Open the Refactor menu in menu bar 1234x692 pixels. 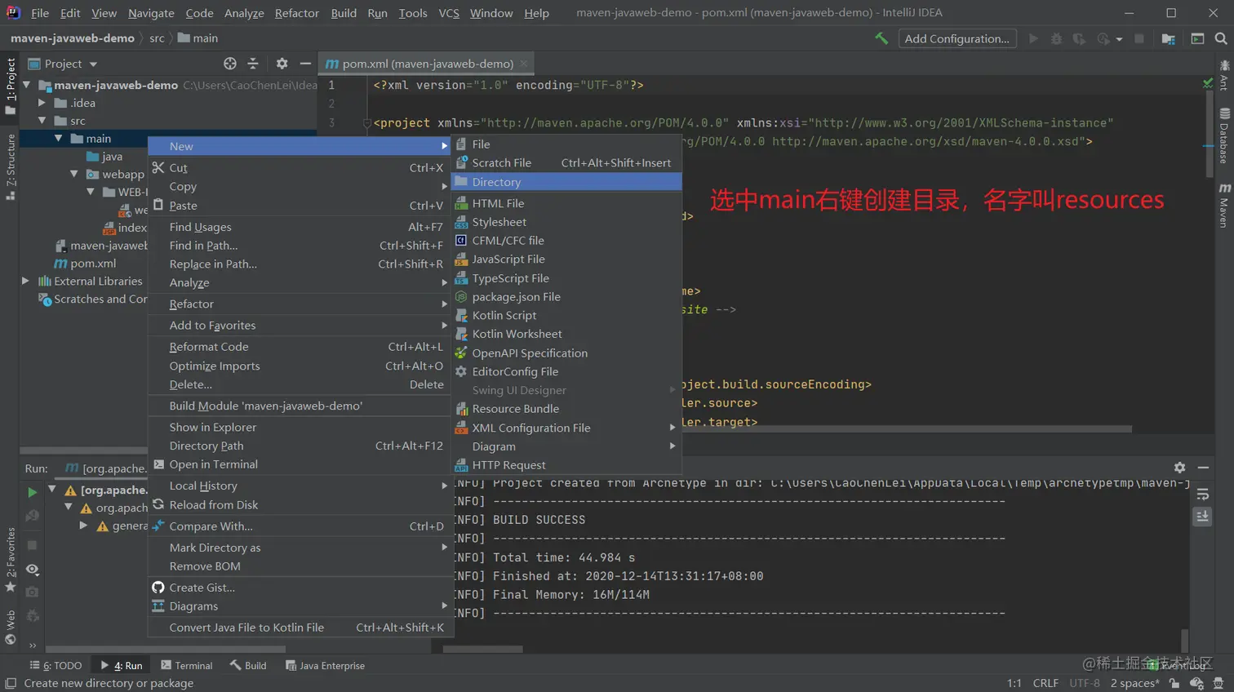tap(297, 13)
